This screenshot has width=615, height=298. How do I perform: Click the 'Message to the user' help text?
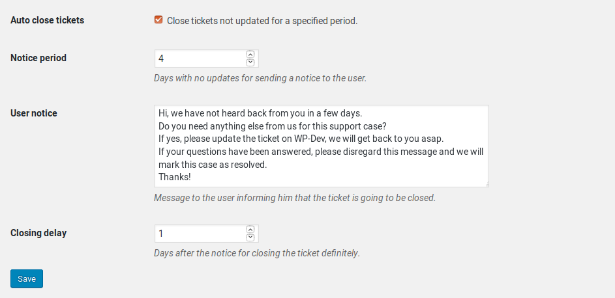[295, 198]
